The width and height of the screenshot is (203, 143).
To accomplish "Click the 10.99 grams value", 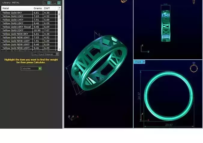I will [x=37, y=30].
